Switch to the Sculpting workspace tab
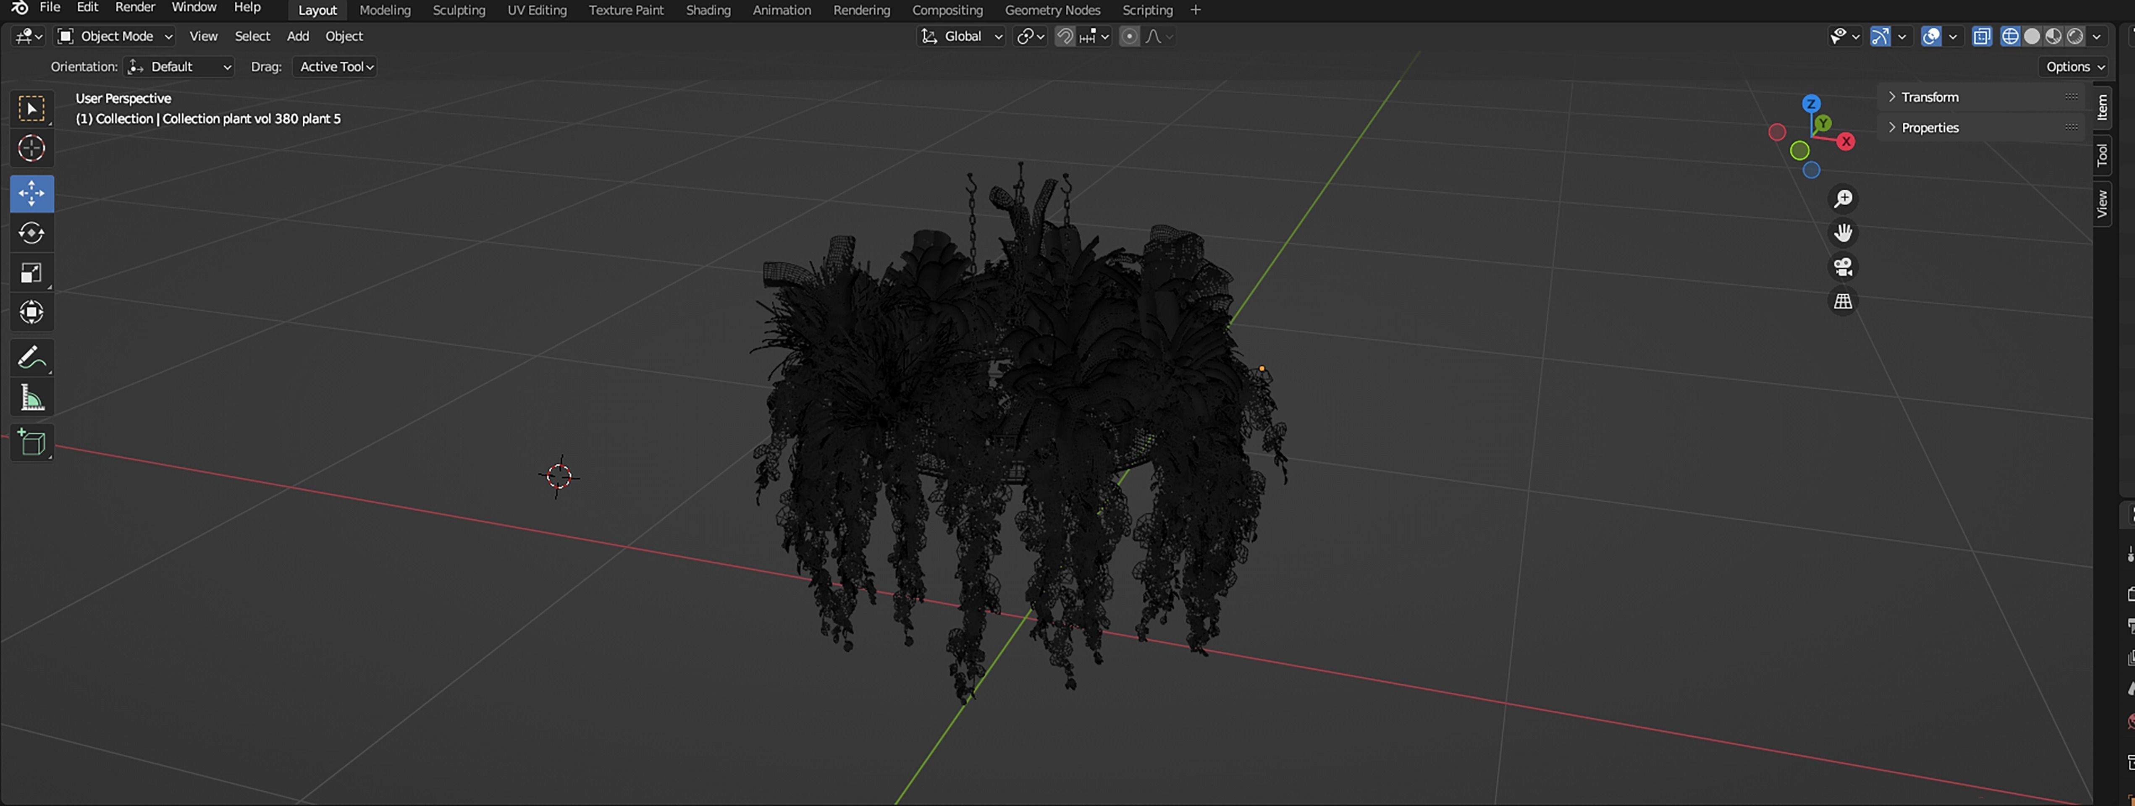Viewport: 2135px width, 806px height. click(459, 10)
